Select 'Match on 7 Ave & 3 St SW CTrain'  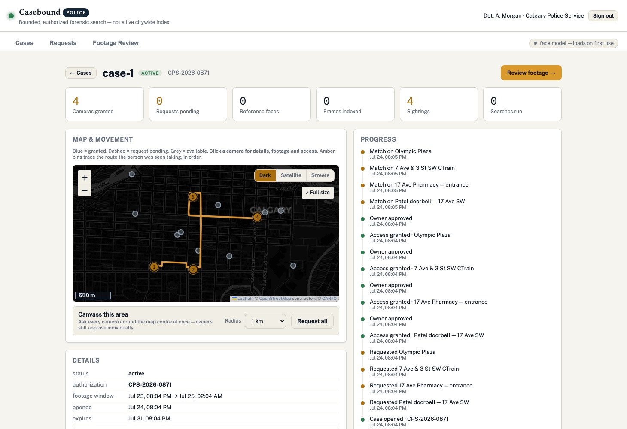pyautogui.click(x=412, y=168)
